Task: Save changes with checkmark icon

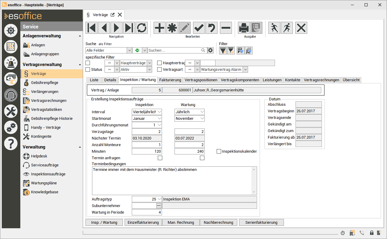Action: point(199,28)
